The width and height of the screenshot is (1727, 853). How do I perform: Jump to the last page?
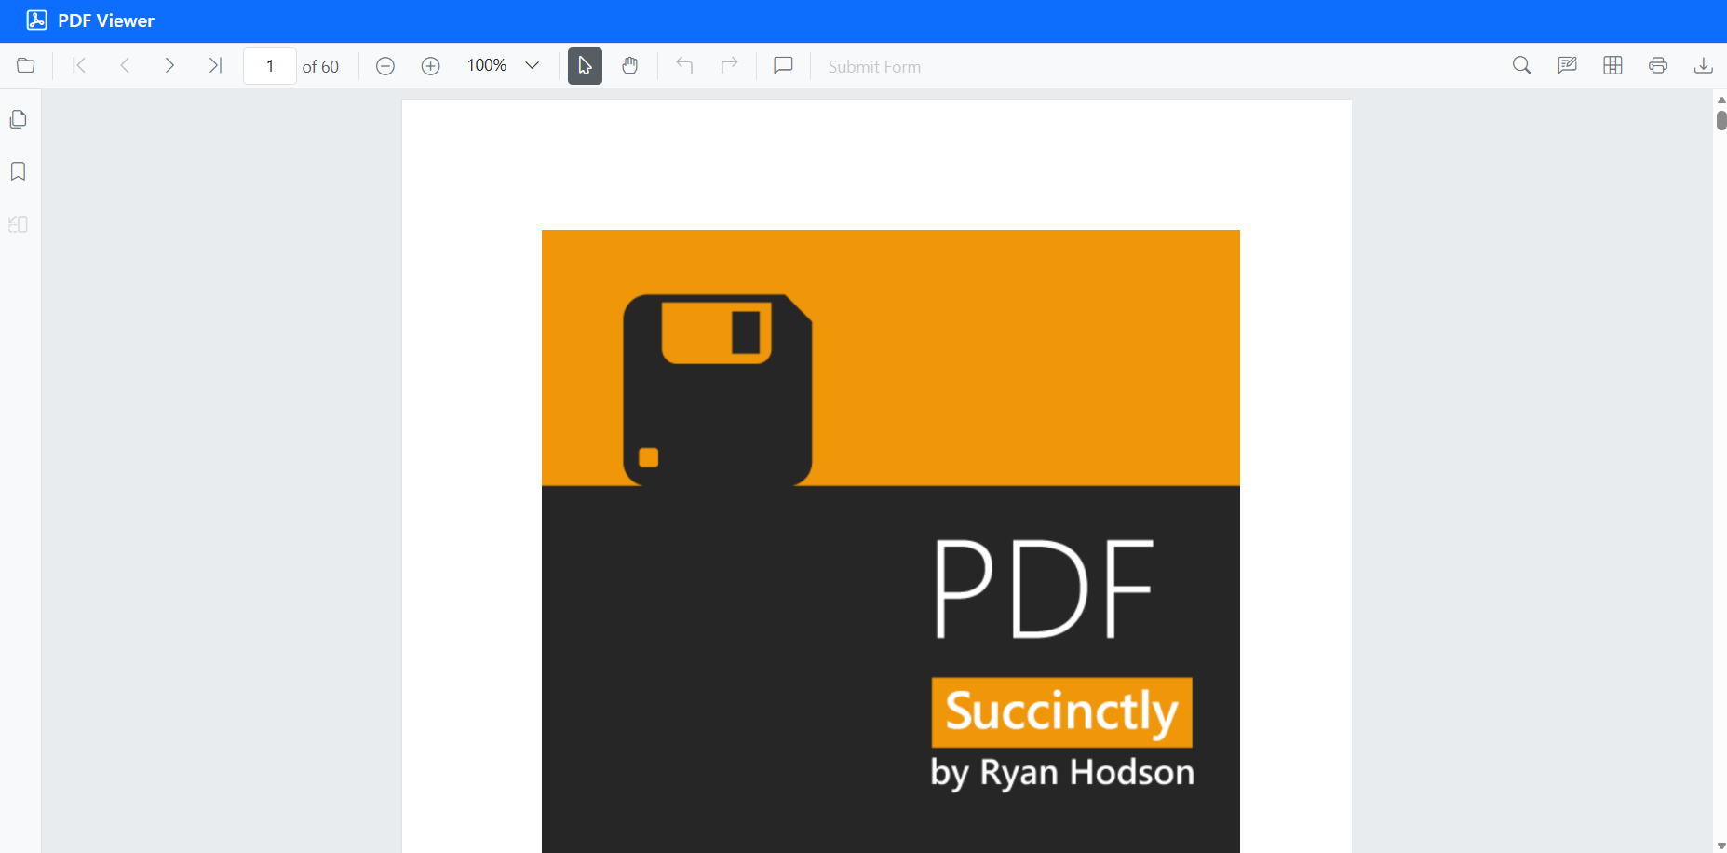point(215,66)
